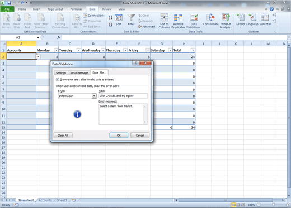This screenshot has height=208, width=291.
Task: Select column A header
Action: tap(21, 43)
